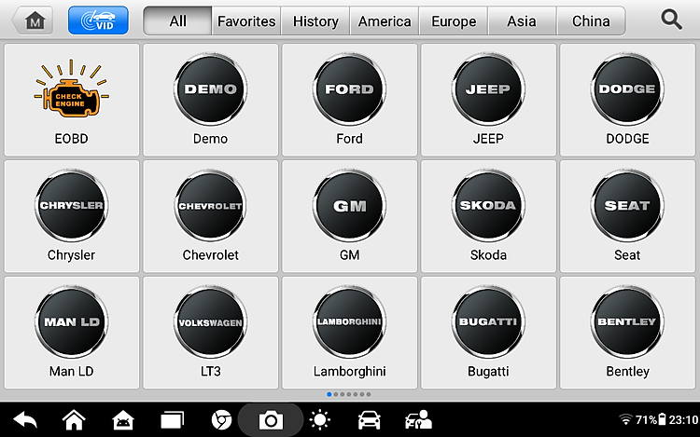Open the JEEP vehicle menu
The image size is (700, 437).
[x=488, y=100]
